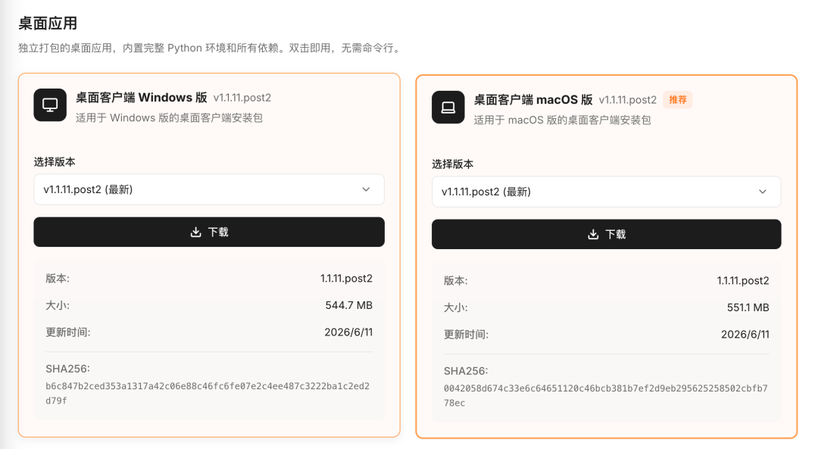Open the macOS version selector dropdown
The width and height of the screenshot is (818, 449).
(x=606, y=192)
